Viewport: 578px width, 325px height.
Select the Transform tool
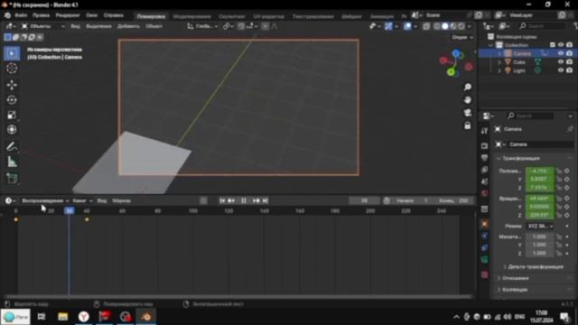(12, 130)
